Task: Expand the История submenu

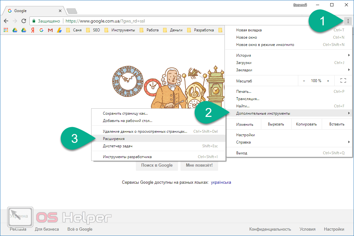Action: [x=288, y=55]
